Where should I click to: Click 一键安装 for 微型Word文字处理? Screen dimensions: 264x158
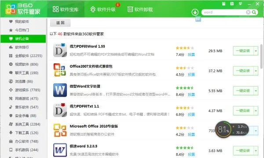pyautogui.click(x=243, y=91)
